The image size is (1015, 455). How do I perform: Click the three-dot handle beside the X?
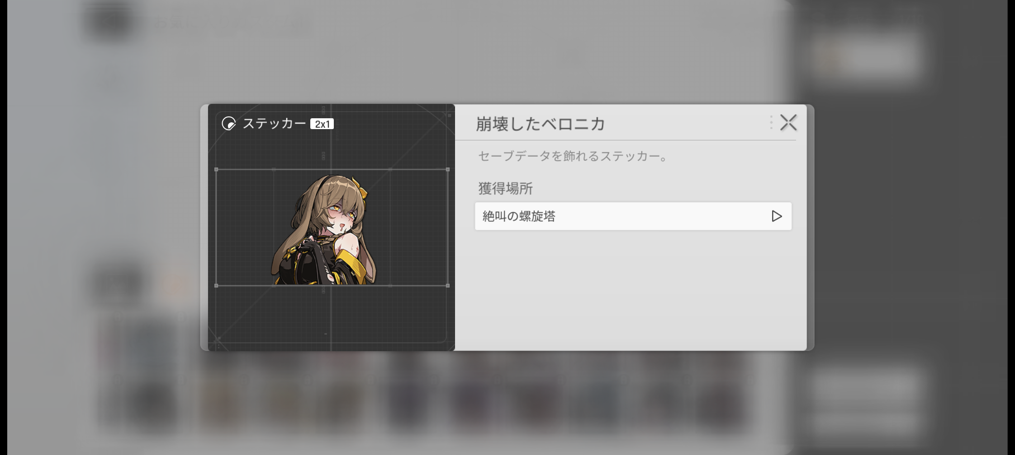coord(771,122)
